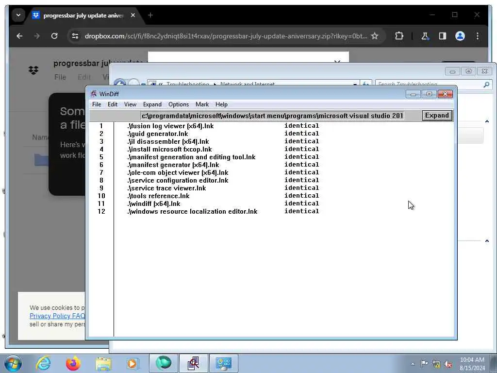Click the network tray icon
The image size is (497, 373).
tap(436, 364)
